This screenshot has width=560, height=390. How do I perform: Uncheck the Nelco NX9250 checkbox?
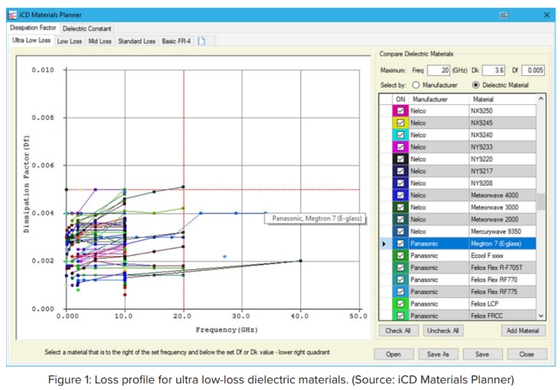(x=400, y=110)
